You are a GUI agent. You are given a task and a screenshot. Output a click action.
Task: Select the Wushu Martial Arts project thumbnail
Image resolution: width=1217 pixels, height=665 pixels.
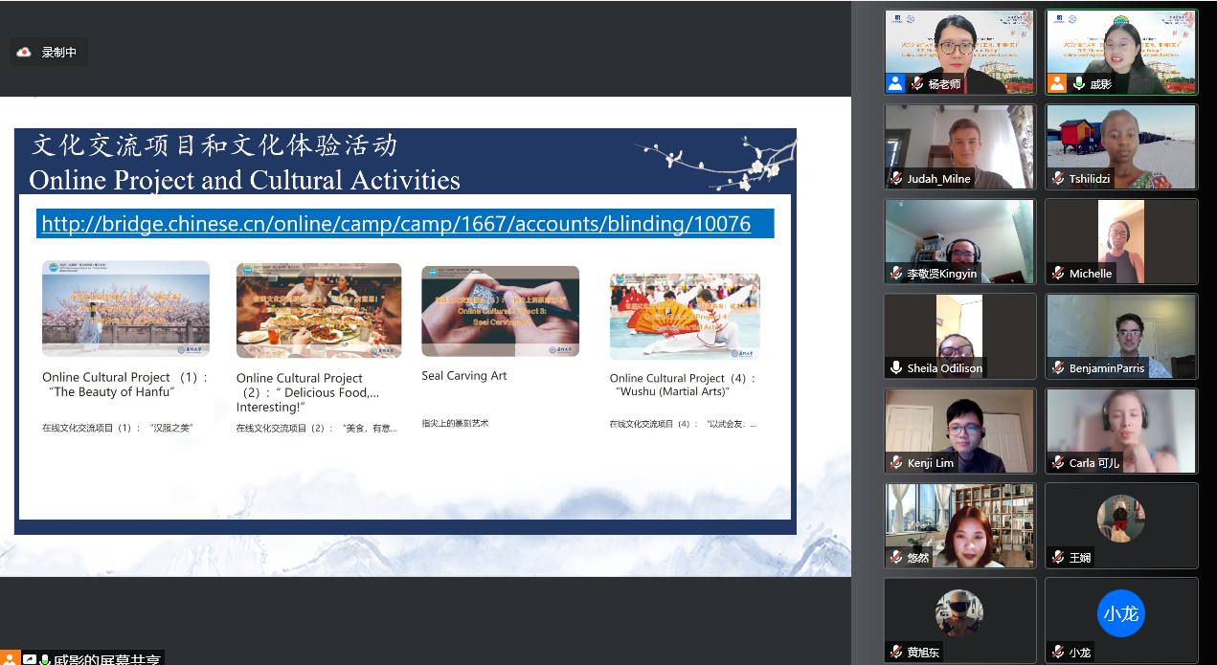[685, 316]
